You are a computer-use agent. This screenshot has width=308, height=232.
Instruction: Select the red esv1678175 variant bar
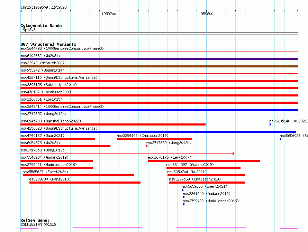tap(204, 161)
